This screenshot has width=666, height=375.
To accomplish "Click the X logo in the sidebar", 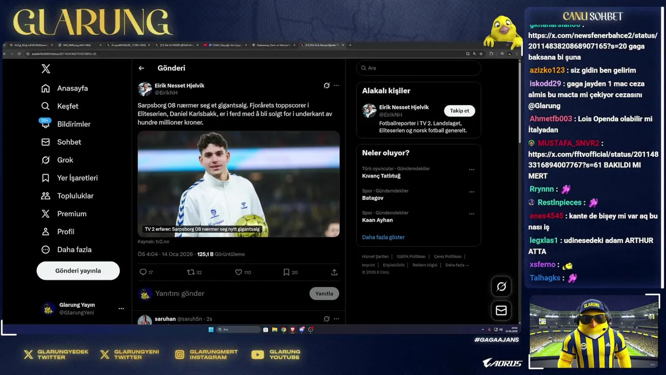I will point(46,69).
